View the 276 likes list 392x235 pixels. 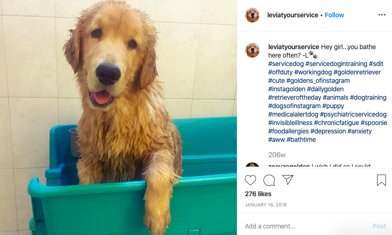[258, 194]
